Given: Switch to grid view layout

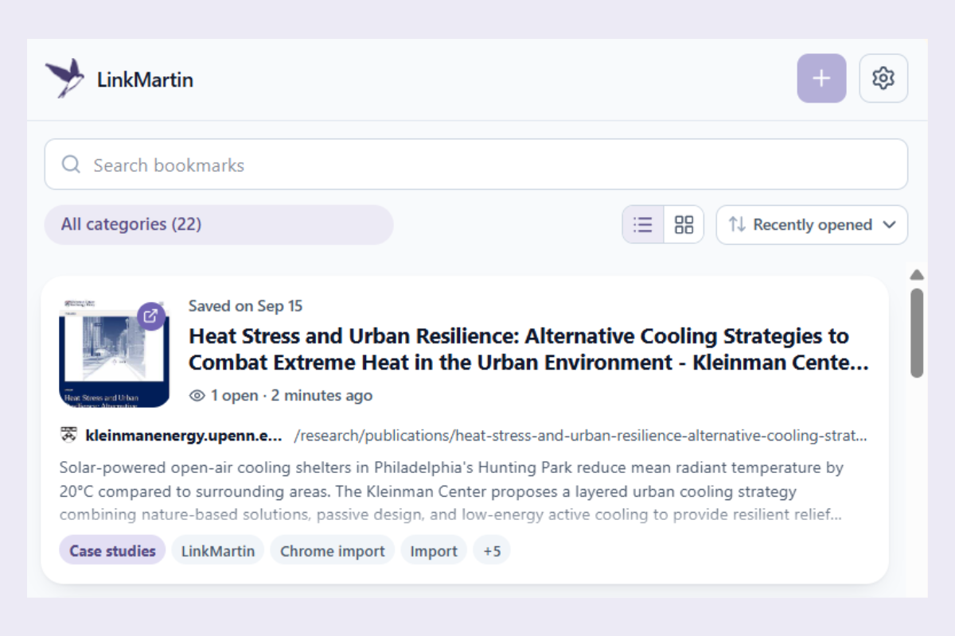Looking at the screenshot, I should point(684,224).
